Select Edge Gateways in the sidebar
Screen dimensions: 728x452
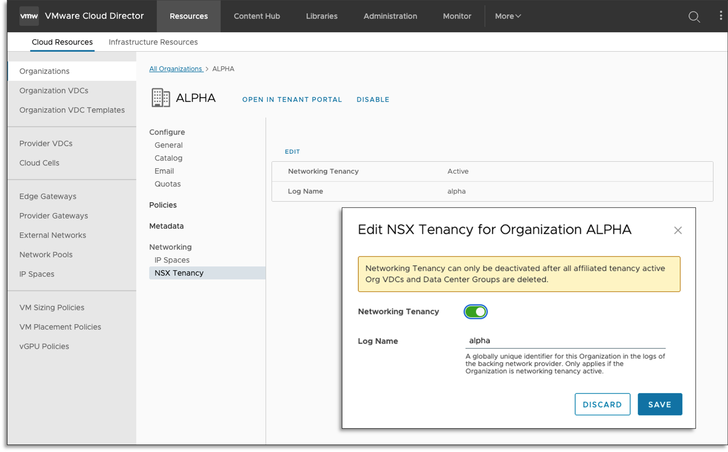(48, 196)
